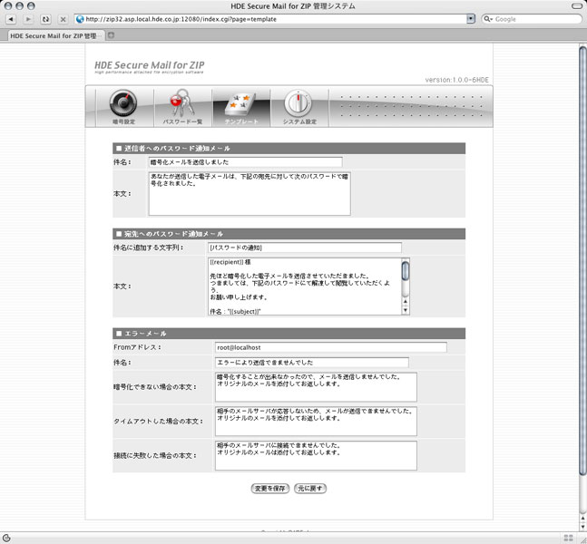This screenshot has height=544, width=587.
Task: Click the 宛先へのパスワード通知メール section header
Action: [289, 234]
